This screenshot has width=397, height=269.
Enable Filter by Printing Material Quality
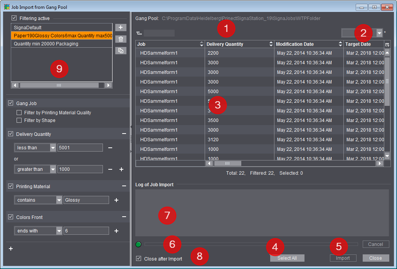[x=19, y=113]
